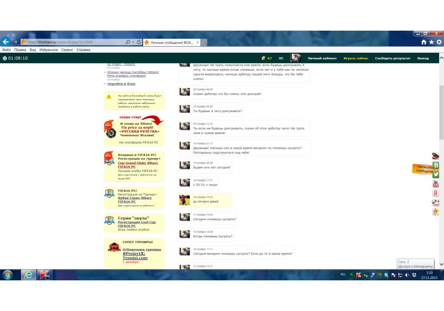The width and height of the screenshot is (444, 311).
Task: Open the Сервис menu
Action: [67, 50]
